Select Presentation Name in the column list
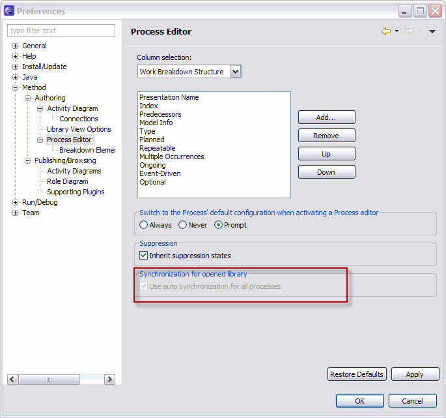The image size is (446, 418). click(x=169, y=97)
